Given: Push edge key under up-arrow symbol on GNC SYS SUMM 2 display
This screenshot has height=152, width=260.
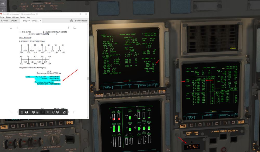Looking at the screenshot, I should tap(191, 125).
